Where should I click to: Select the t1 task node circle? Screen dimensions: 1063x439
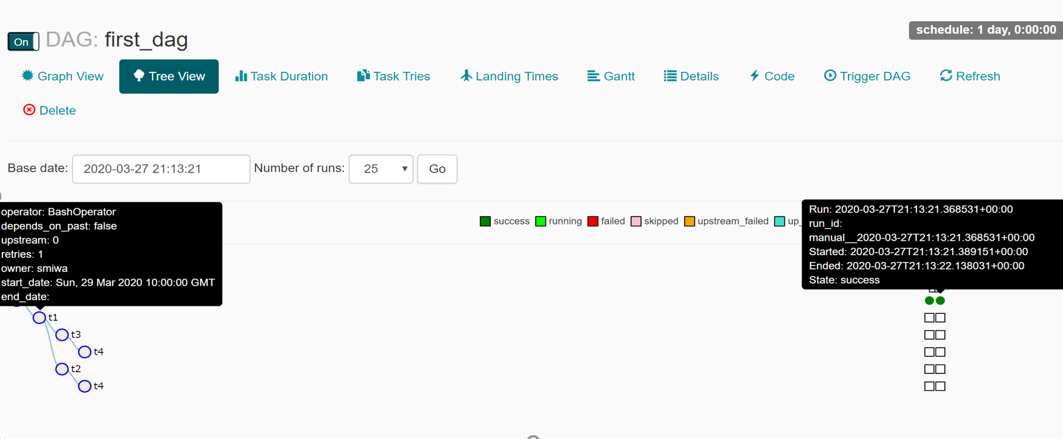[x=39, y=318]
